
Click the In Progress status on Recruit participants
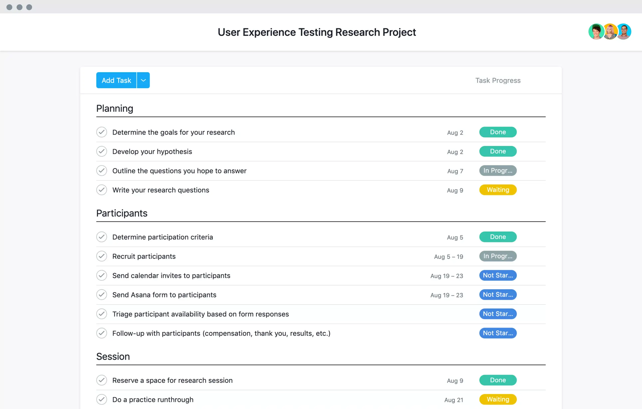497,256
